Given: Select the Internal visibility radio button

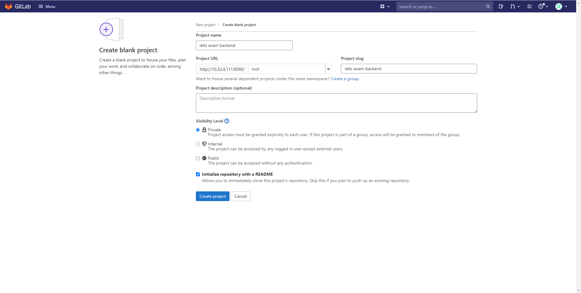Looking at the screenshot, I should pyautogui.click(x=198, y=144).
